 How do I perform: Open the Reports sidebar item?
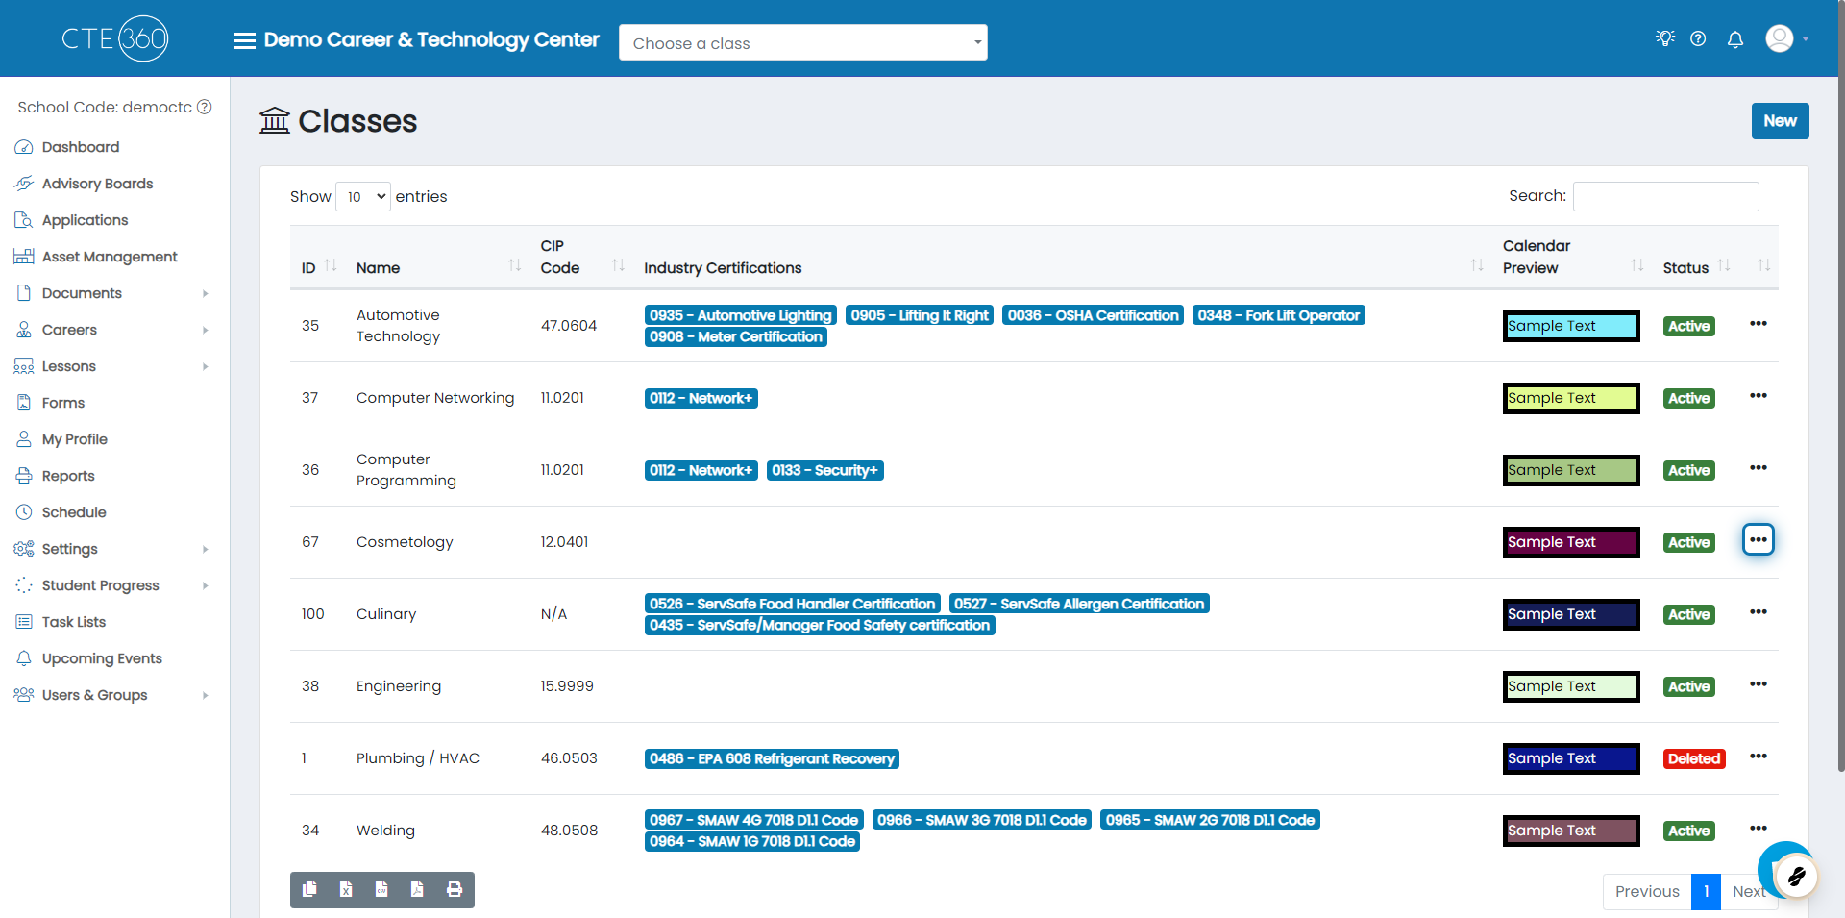68,476
